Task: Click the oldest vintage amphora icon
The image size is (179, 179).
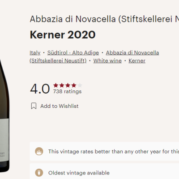Action: pyautogui.click(x=39, y=173)
